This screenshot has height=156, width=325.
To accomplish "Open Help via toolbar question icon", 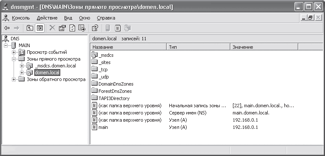I will click(x=95, y=28).
